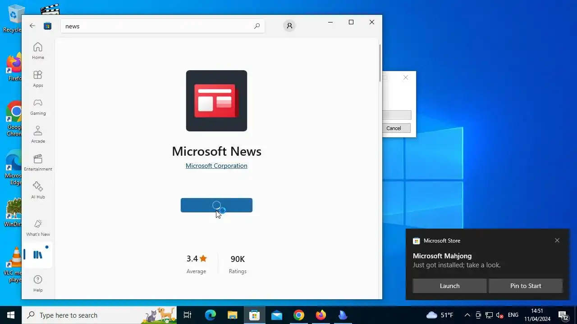Select the Microsoft Edge desktop shortcut
Viewport: 577px width, 324px height.
tap(14, 167)
